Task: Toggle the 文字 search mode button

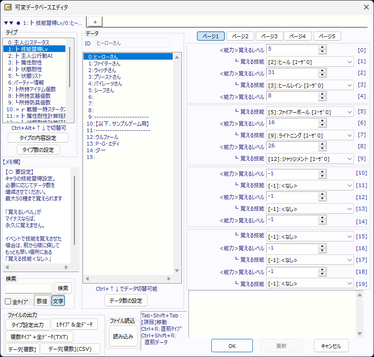Action: 58,301
